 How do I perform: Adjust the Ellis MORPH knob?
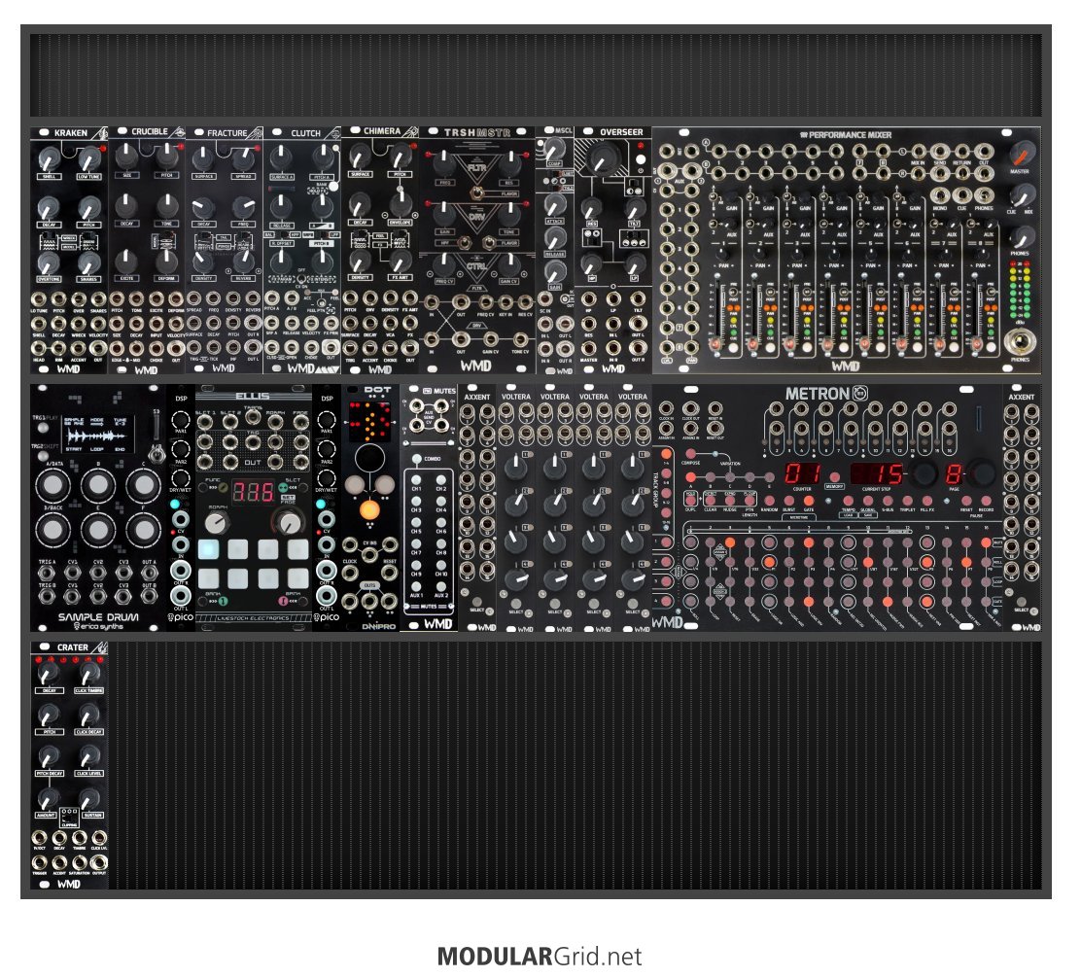[218, 523]
